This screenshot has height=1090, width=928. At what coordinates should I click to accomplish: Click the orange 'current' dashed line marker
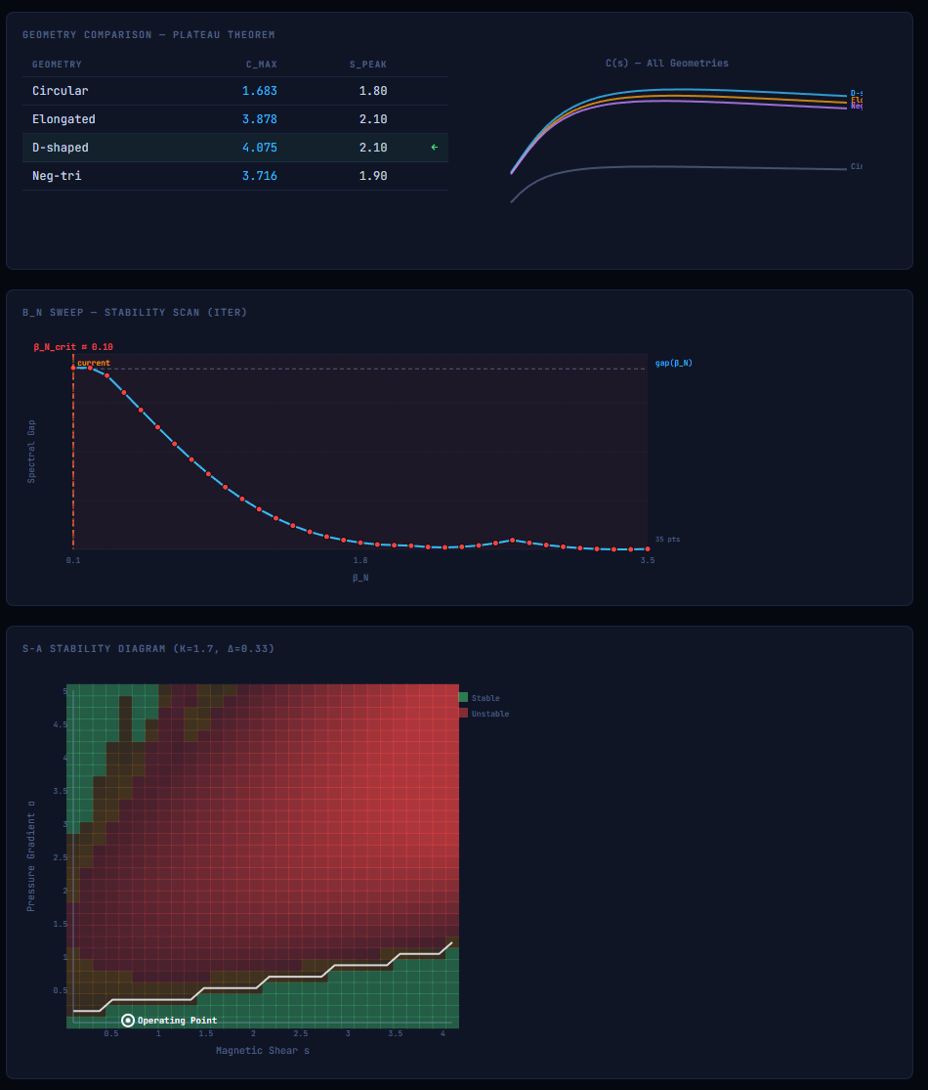click(73, 450)
